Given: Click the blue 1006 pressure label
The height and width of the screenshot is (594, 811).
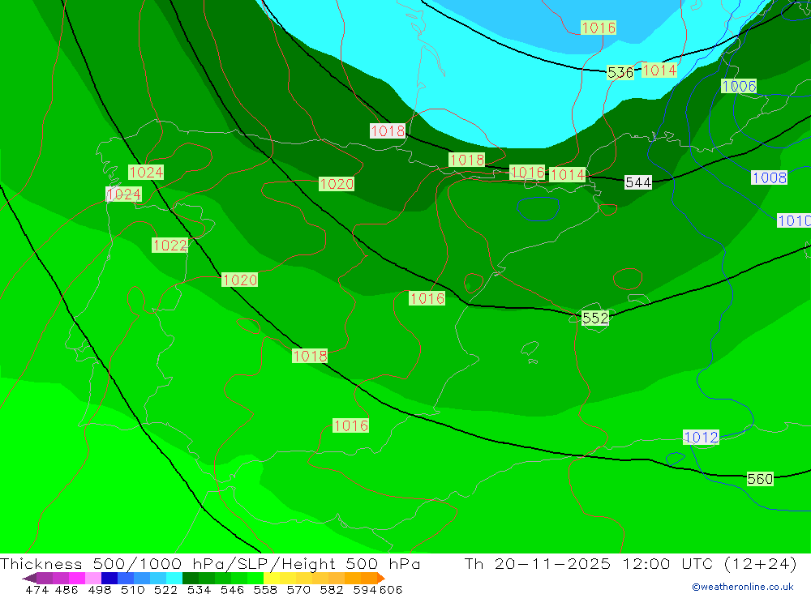Looking at the screenshot, I should tap(739, 87).
